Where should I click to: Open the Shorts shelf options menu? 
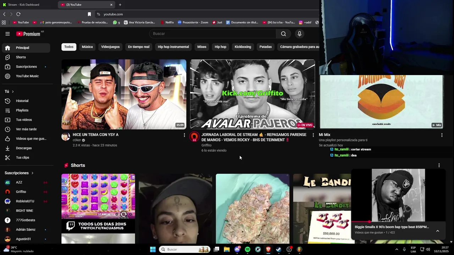tap(439, 165)
